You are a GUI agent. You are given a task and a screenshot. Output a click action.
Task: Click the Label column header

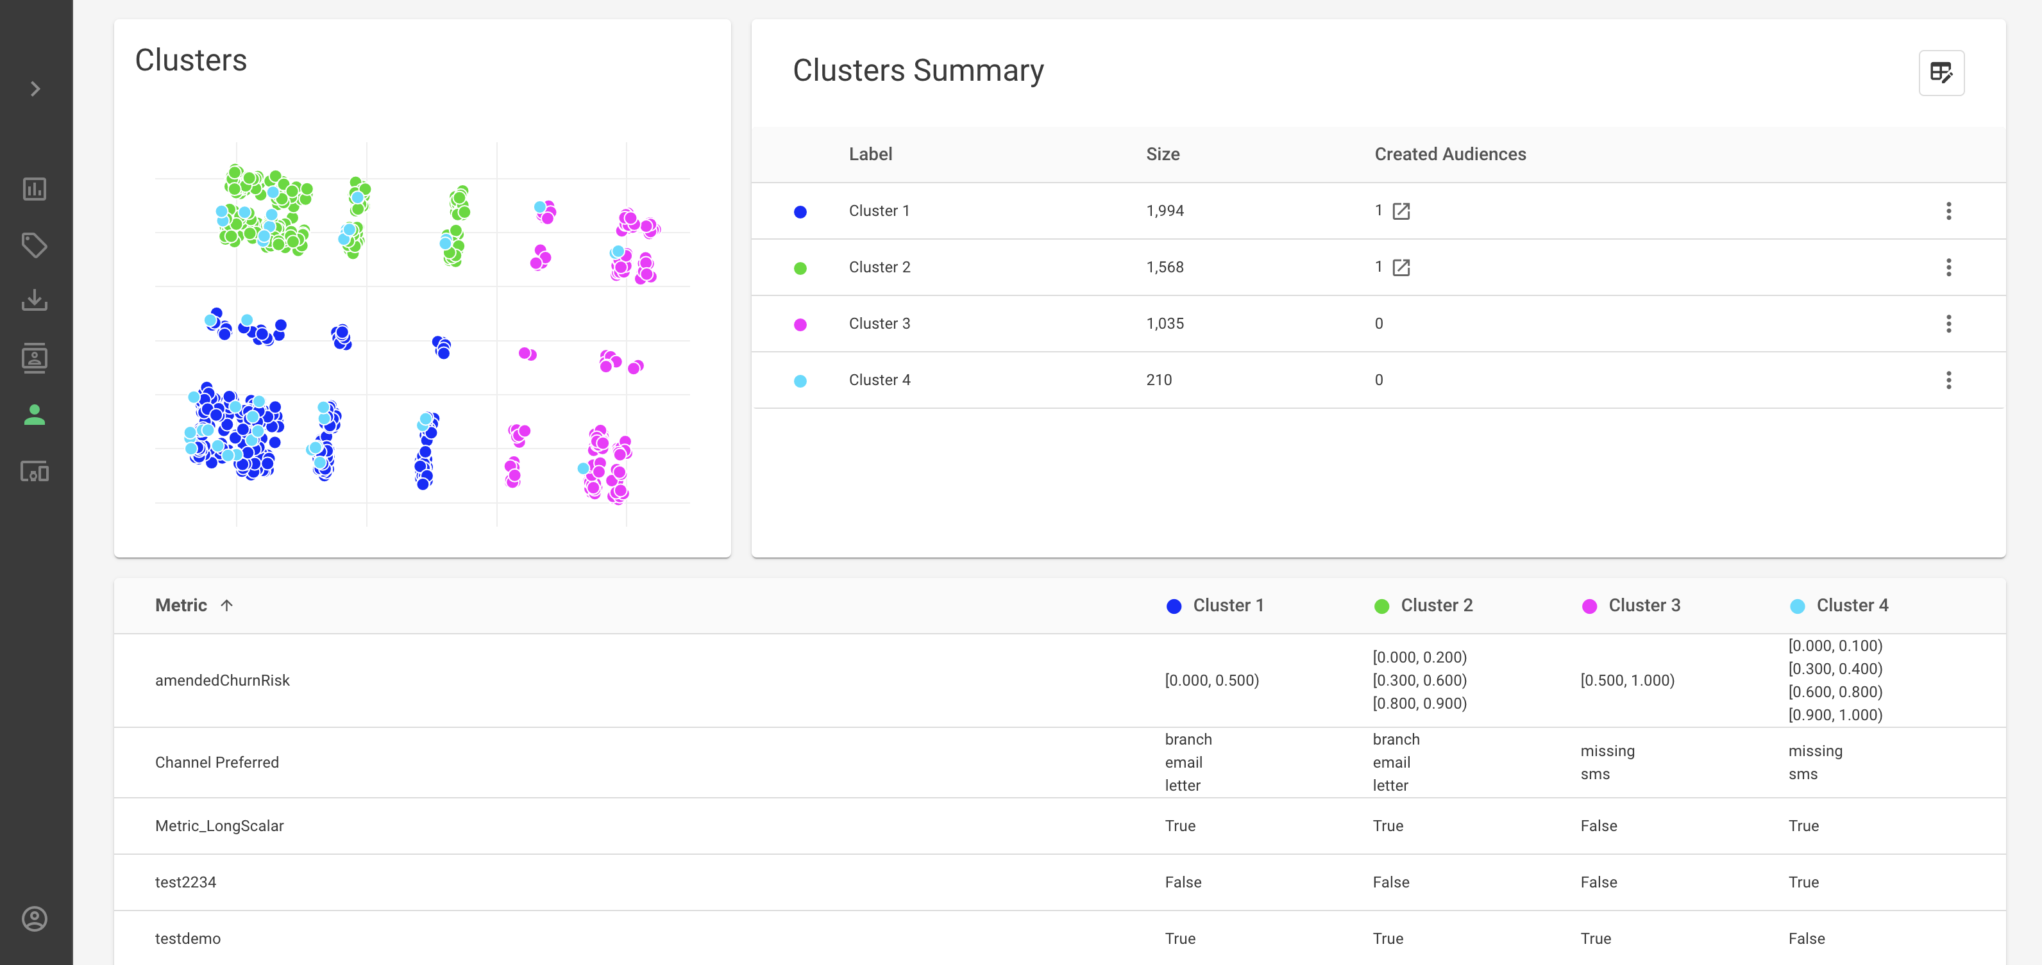click(870, 154)
